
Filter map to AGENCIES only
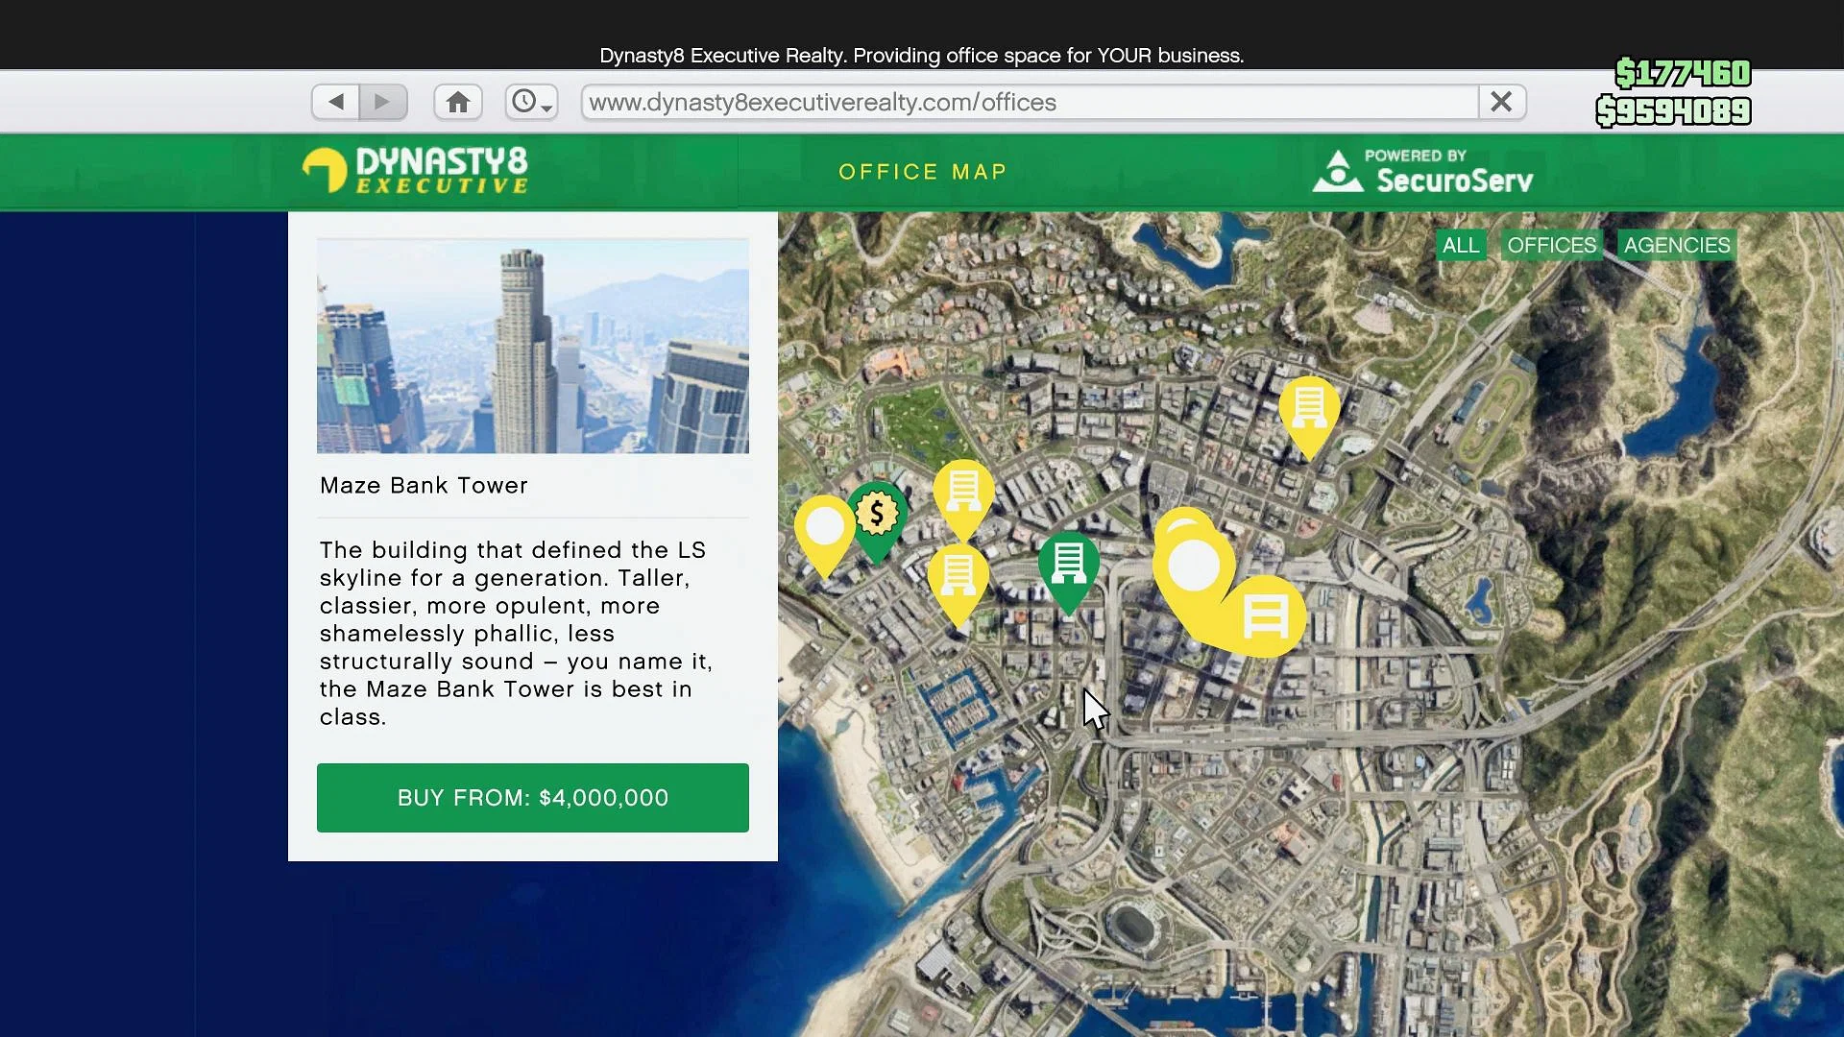click(1677, 245)
